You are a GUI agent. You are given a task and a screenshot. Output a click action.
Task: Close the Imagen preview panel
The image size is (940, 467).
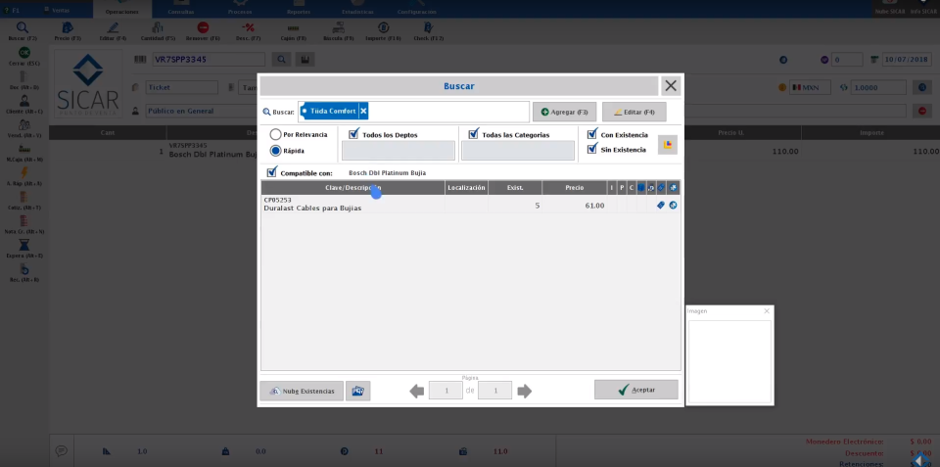click(x=767, y=311)
